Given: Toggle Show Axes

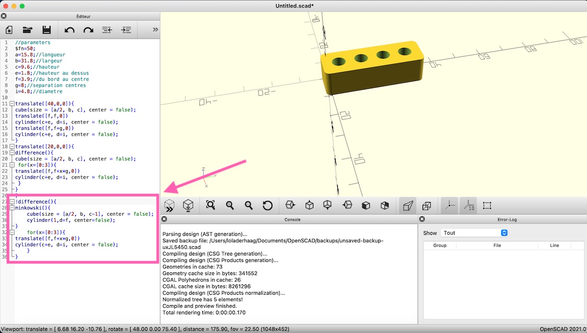Looking at the screenshot, I should pos(449,205).
